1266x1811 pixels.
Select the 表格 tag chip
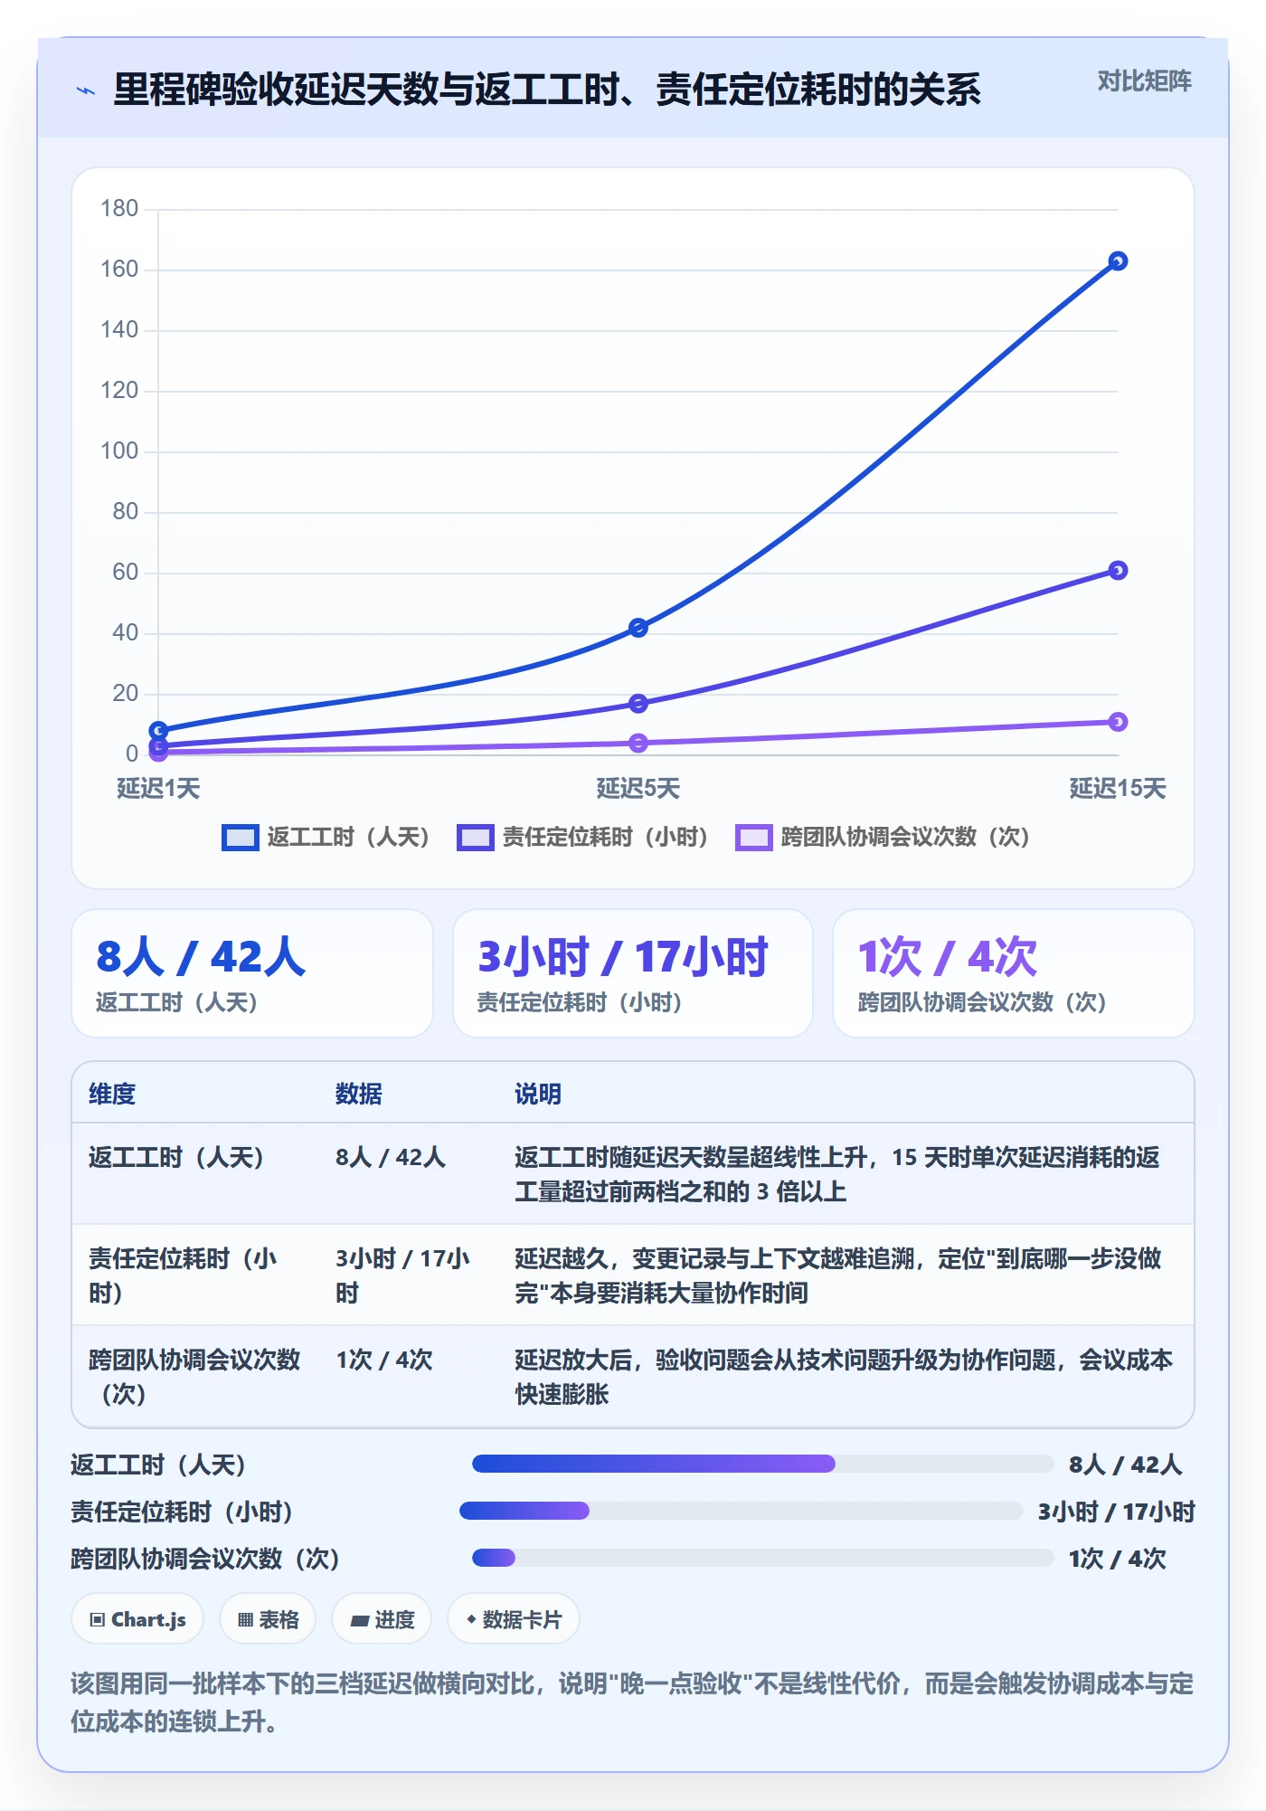(268, 1619)
